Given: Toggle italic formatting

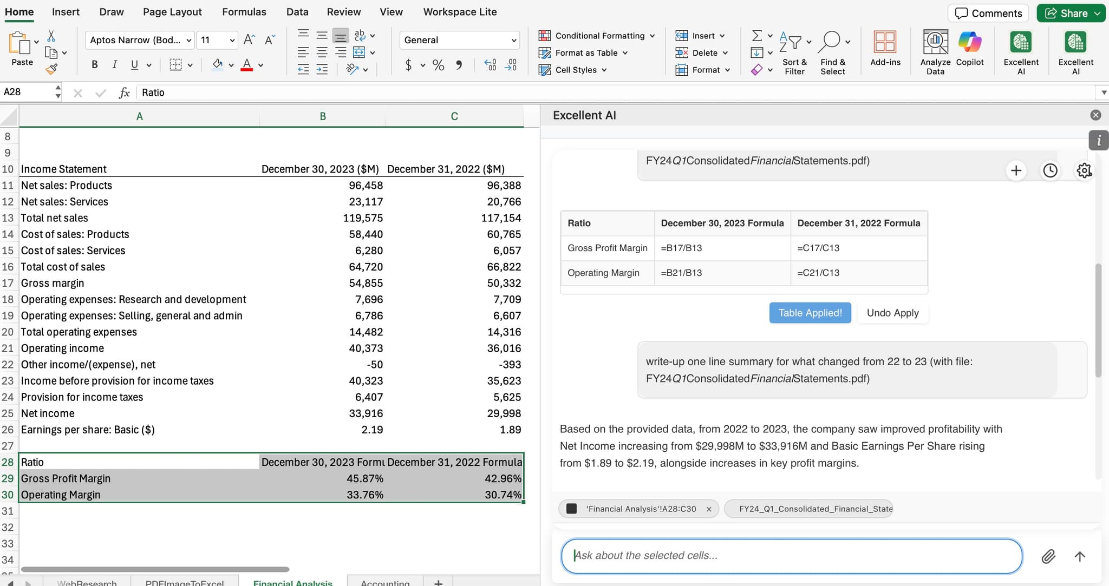Looking at the screenshot, I should point(114,64).
